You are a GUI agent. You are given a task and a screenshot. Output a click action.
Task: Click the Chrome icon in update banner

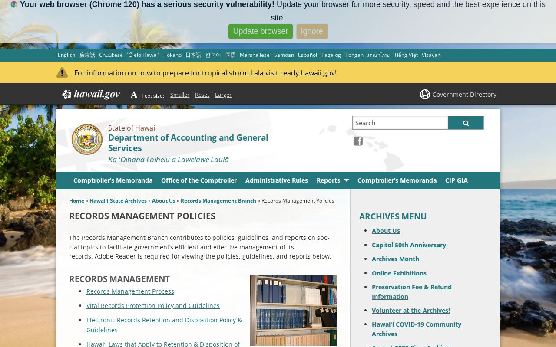(x=14, y=4)
